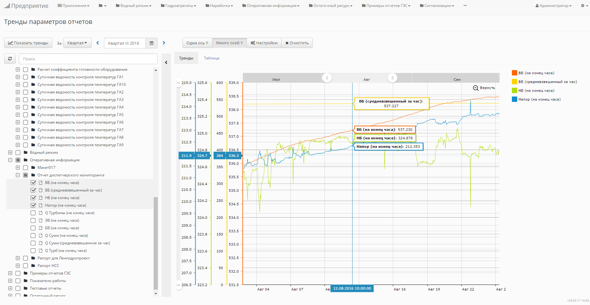Expand the Водный режим tree node
This screenshot has width=590, height=305.
(x=10, y=152)
